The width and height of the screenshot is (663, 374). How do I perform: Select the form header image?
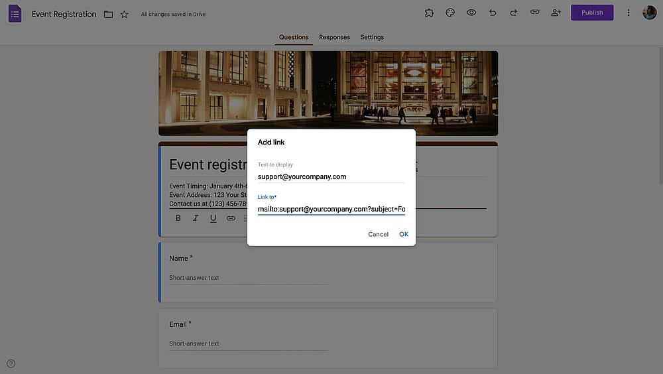click(x=328, y=93)
